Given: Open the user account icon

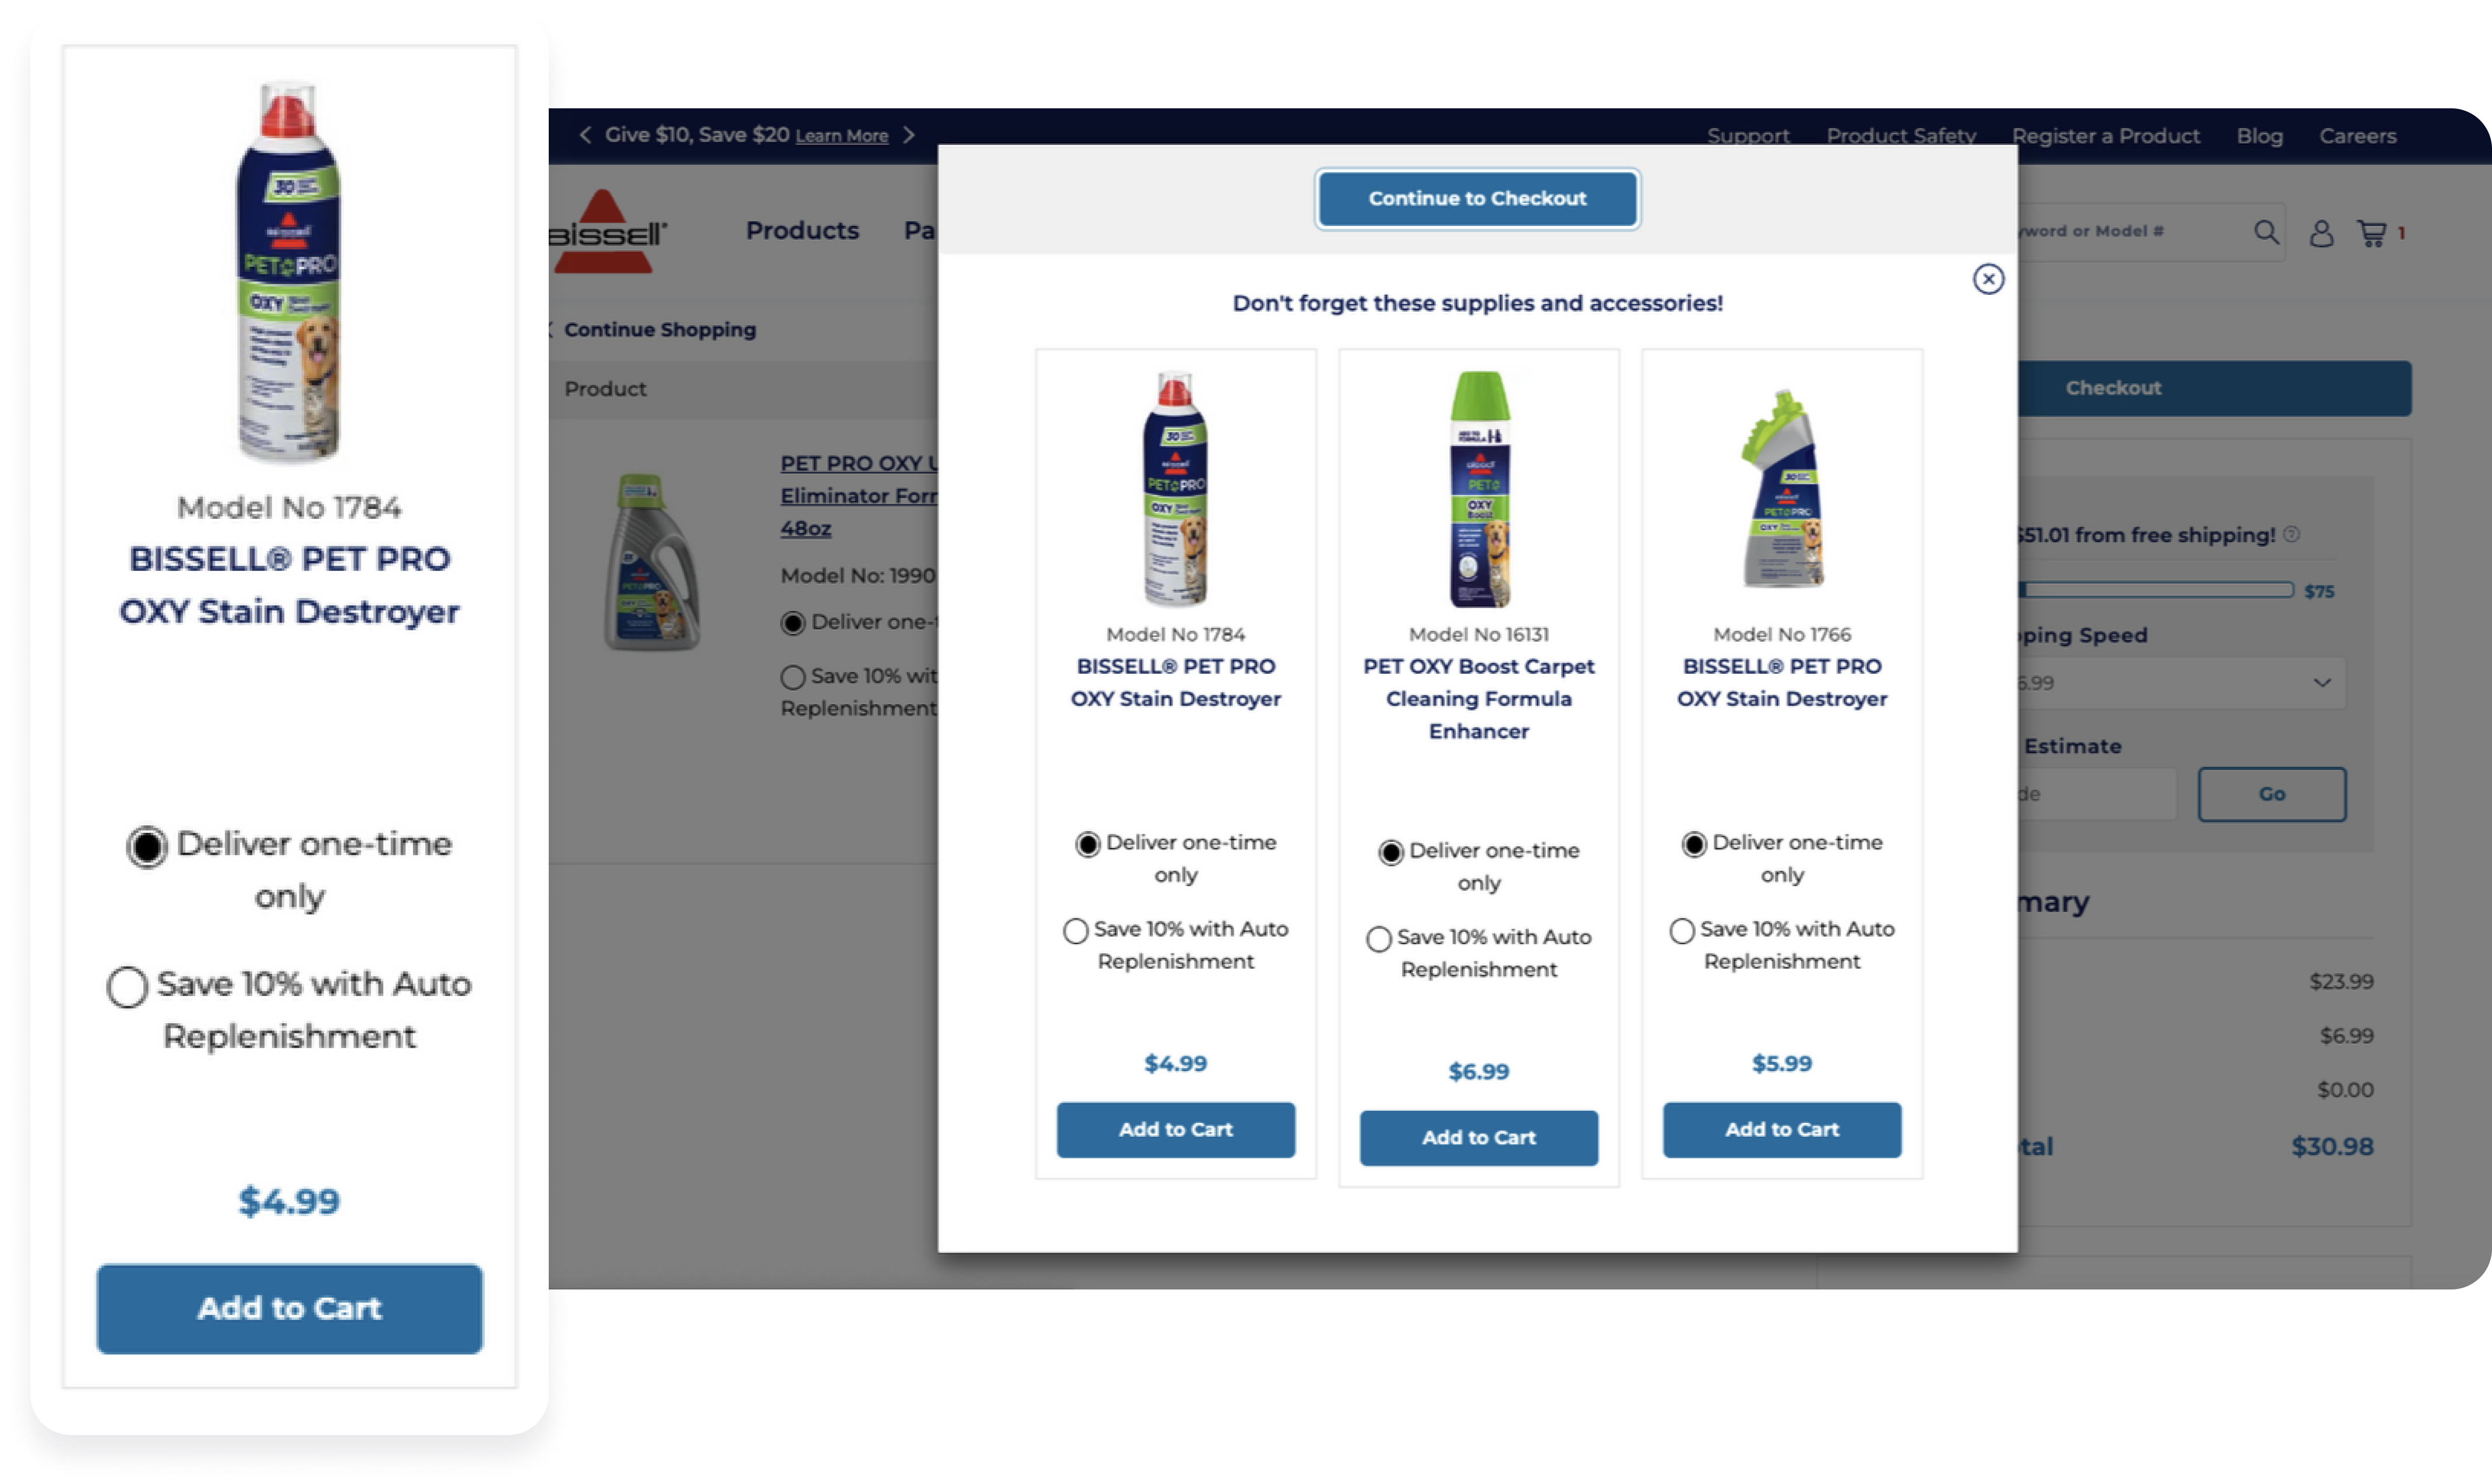Looking at the screenshot, I should tap(2321, 233).
